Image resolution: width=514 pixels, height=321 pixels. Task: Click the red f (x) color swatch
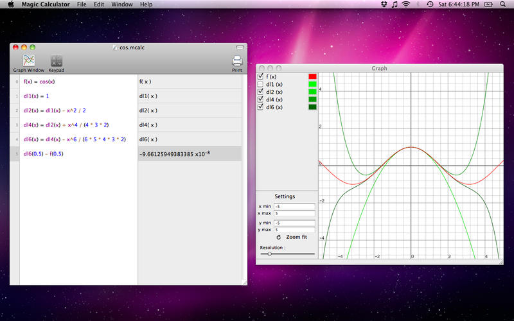click(x=312, y=76)
